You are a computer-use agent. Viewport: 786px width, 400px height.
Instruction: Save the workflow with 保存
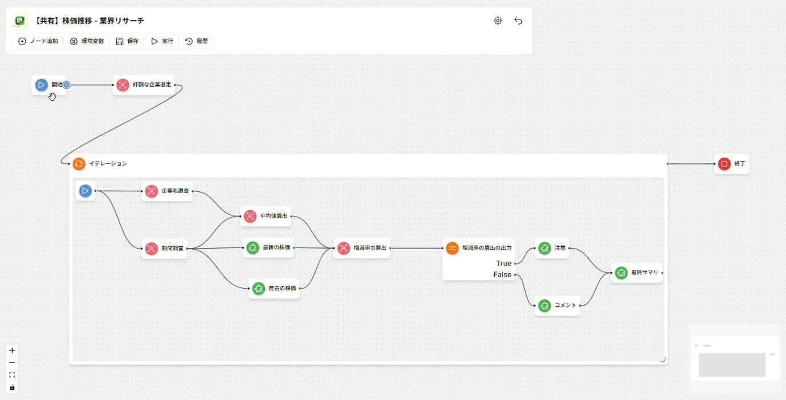point(127,41)
